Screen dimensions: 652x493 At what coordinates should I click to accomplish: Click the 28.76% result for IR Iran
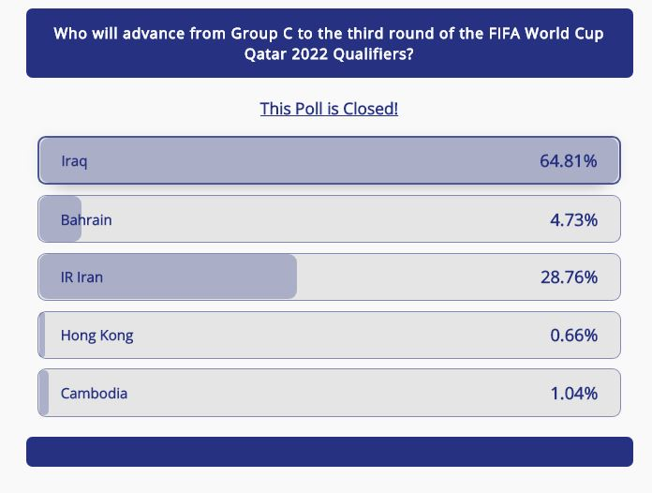(x=569, y=277)
